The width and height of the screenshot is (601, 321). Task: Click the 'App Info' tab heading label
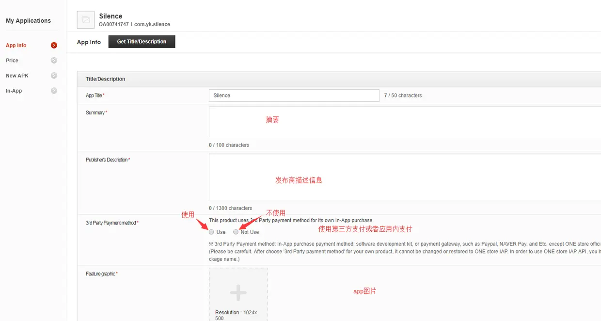pyautogui.click(x=89, y=42)
